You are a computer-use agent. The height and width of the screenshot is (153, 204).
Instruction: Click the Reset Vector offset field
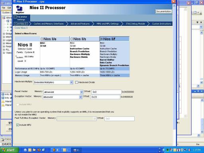point(106,92)
